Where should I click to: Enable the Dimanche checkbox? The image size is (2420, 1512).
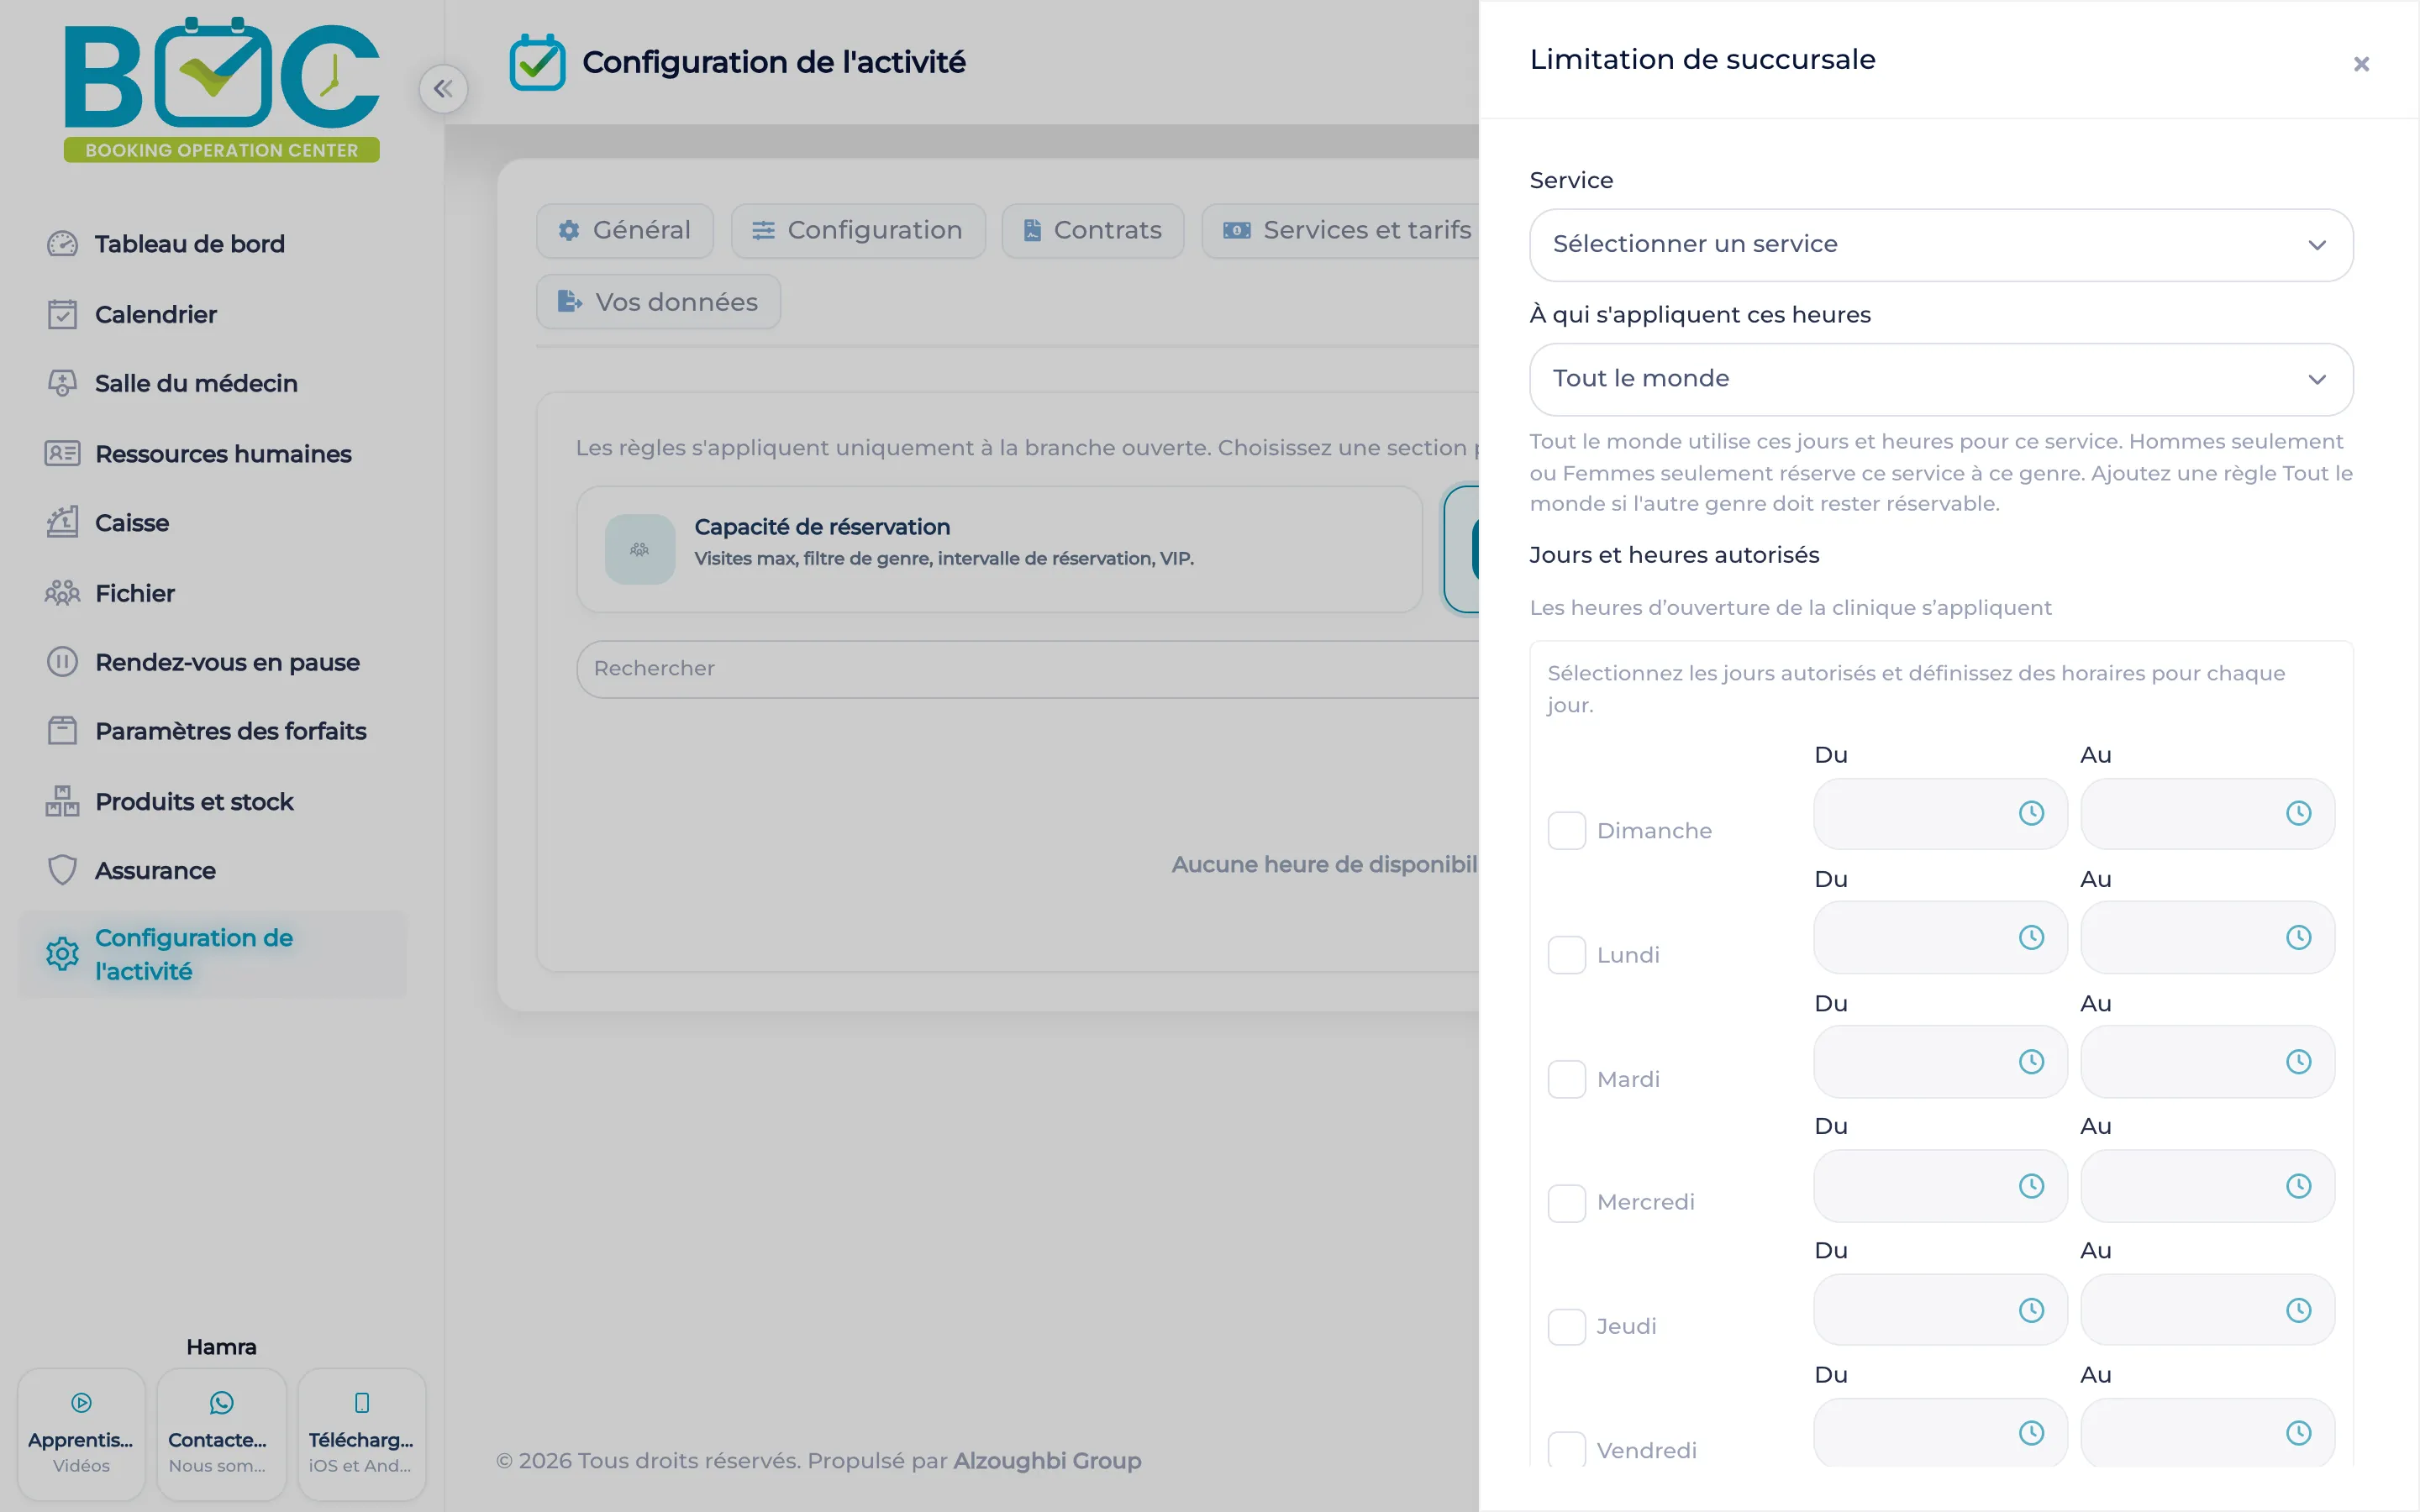[x=1566, y=830]
